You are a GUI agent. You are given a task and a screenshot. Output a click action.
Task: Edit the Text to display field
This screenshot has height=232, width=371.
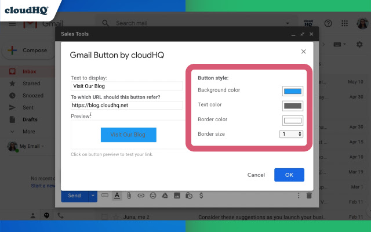[x=126, y=86]
